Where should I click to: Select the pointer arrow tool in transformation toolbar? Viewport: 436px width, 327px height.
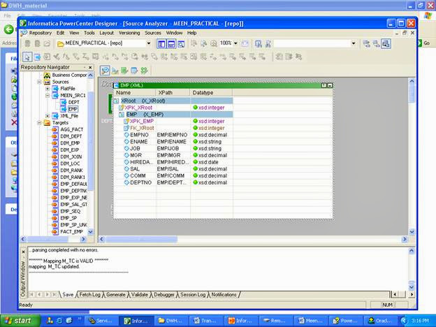point(27,57)
